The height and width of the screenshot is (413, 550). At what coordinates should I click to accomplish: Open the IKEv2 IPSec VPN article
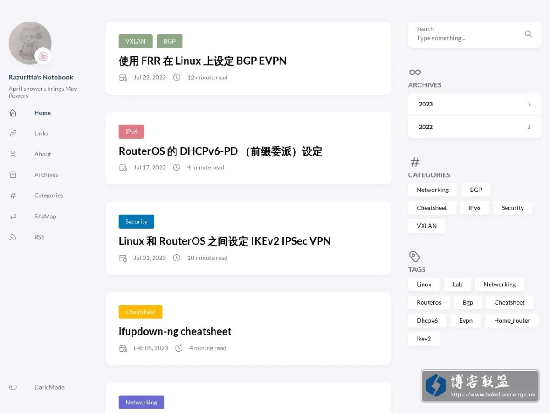(225, 241)
